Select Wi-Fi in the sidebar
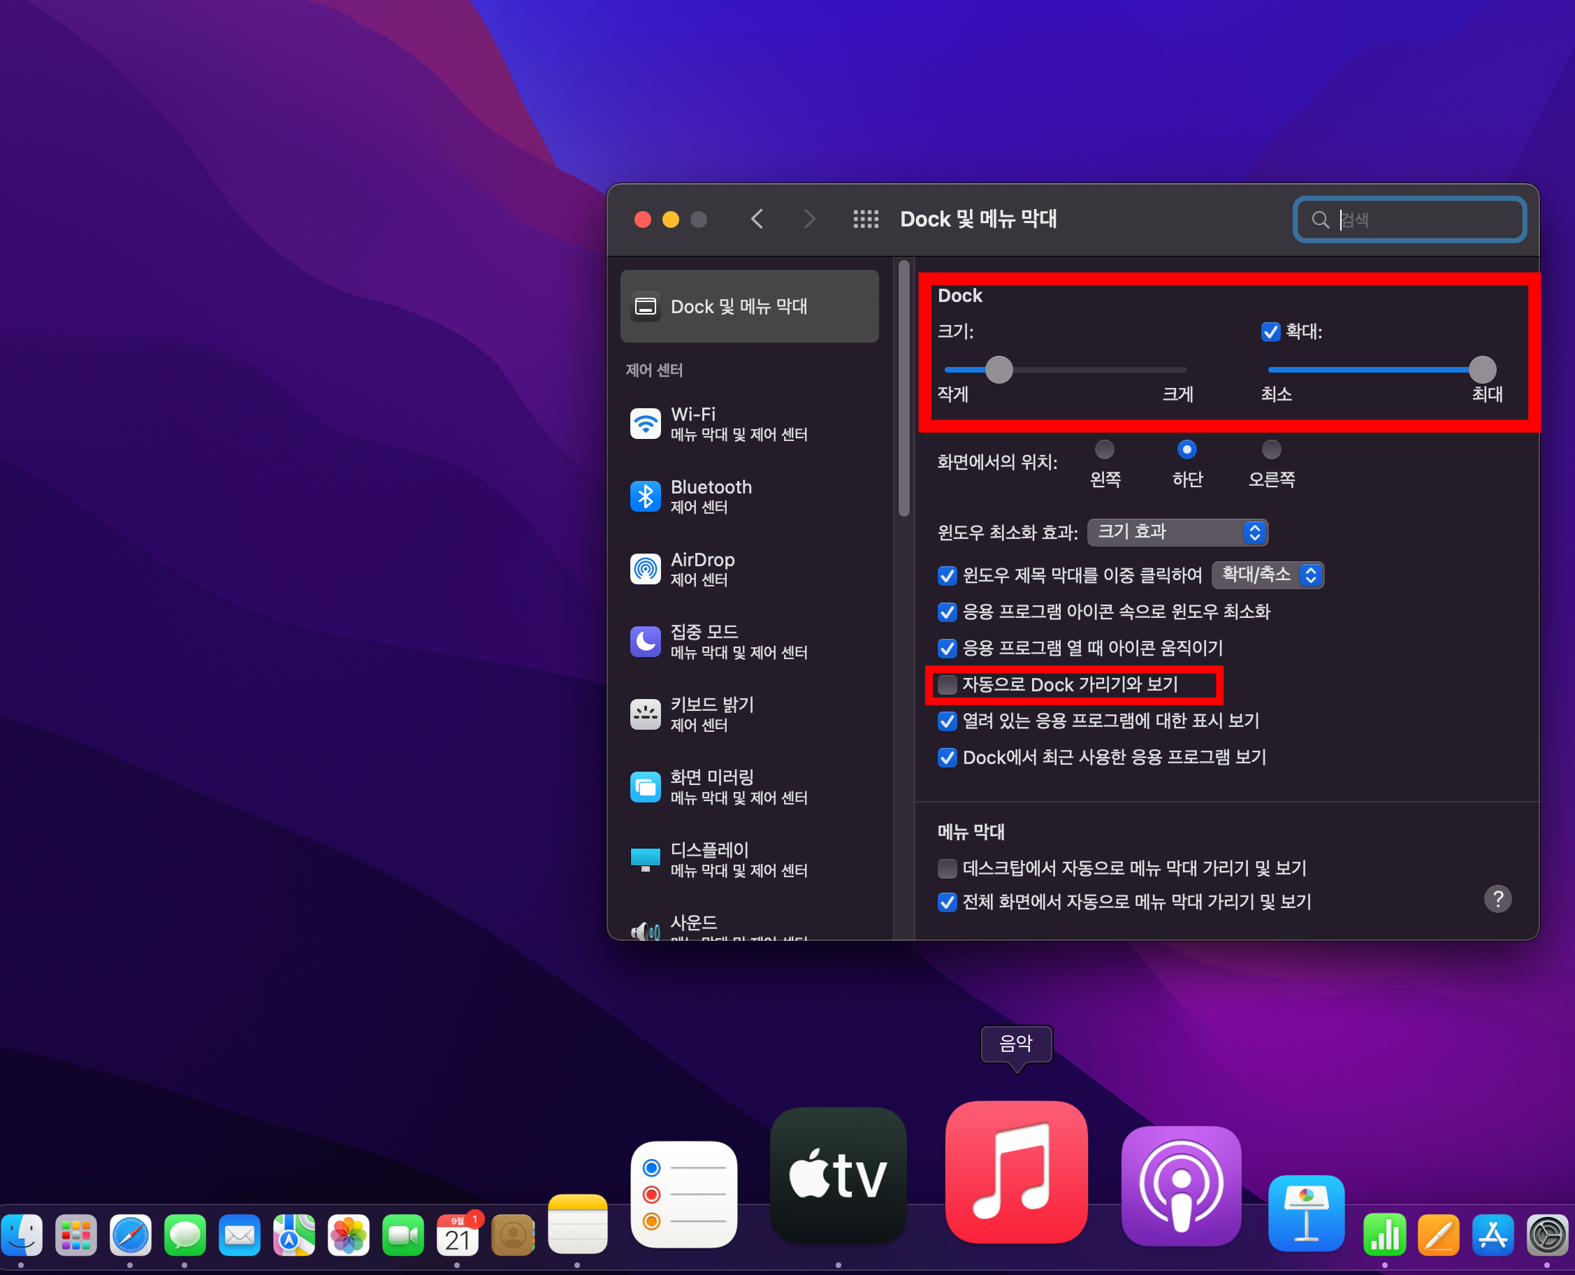This screenshot has width=1575, height=1275. point(750,424)
